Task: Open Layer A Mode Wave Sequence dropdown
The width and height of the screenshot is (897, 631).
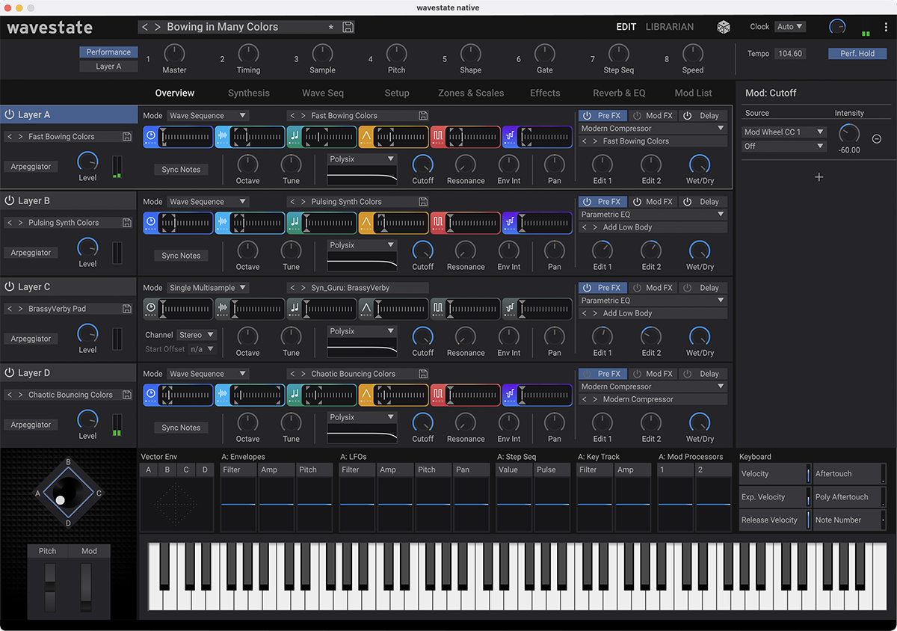Action: [208, 116]
